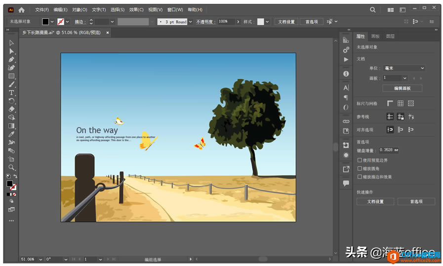Select the Selection tool arrow
The height and width of the screenshot is (266, 443).
(x=11, y=43)
